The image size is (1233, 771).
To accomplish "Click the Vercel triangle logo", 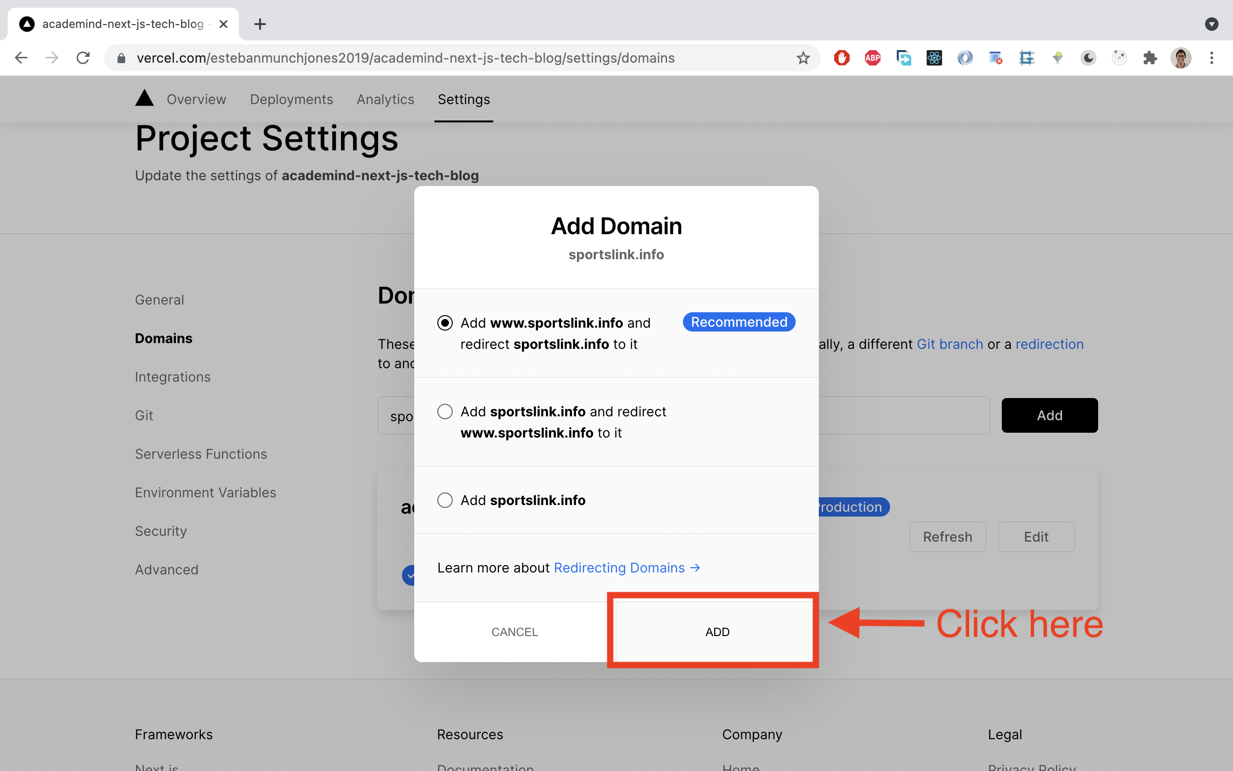I will (144, 98).
